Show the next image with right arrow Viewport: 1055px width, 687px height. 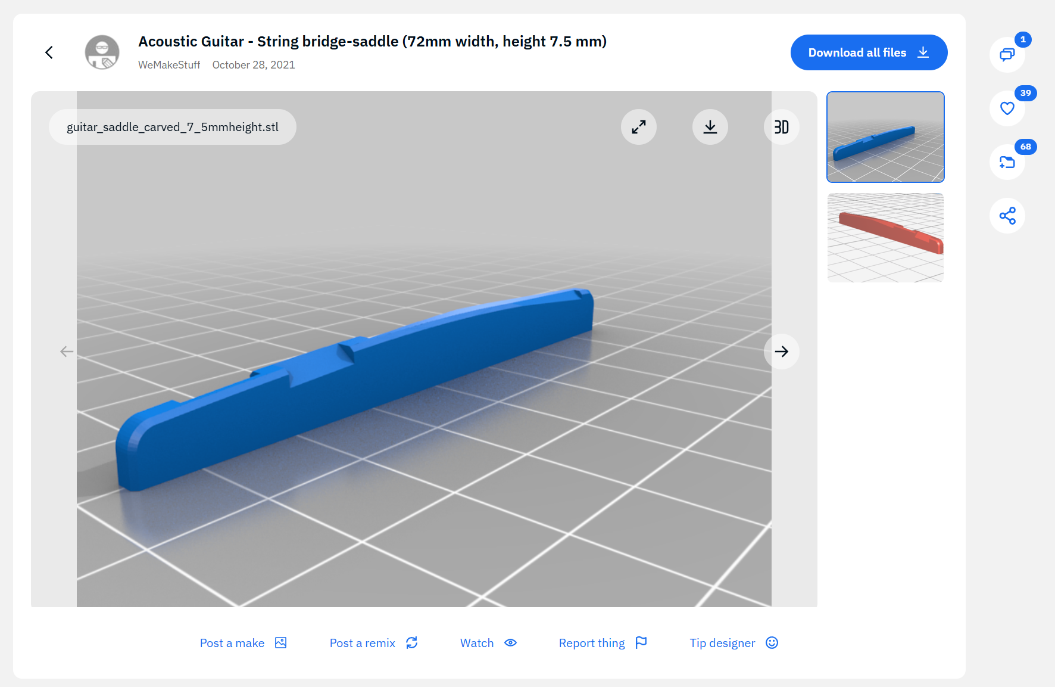[781, 352]
